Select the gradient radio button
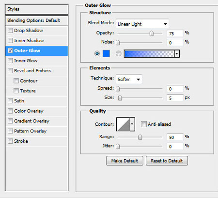This screenshot has width=218, height=198. coord(119,53)
